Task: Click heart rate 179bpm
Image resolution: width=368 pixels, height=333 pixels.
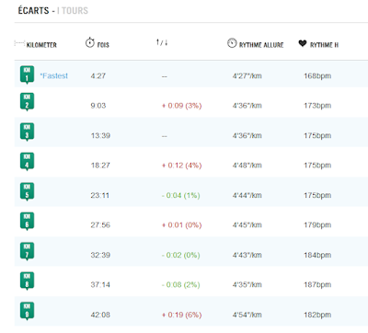Action: (x=317, y=225)
